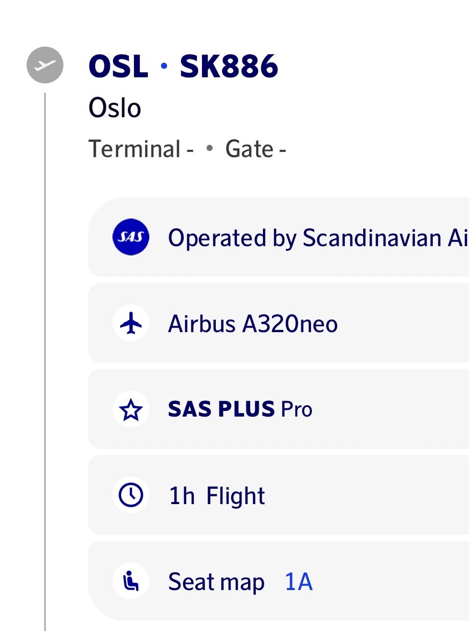Click the SAS airline logo
Viewport: 469px width, 631px height.
(x=131, y=237)
